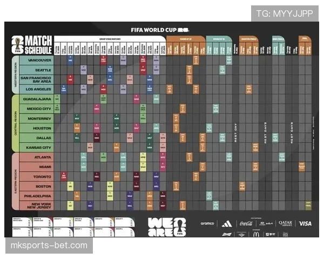The image size is (324, 259).
Task: Click the Group G standings box
Action: point(22,232)
